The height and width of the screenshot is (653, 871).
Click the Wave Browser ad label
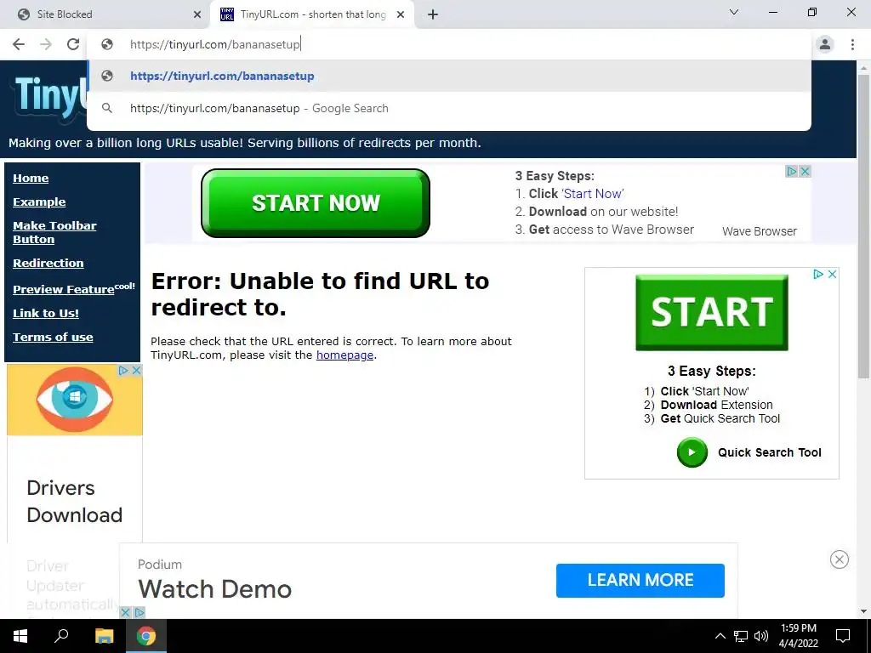click(x=760, y=231)
